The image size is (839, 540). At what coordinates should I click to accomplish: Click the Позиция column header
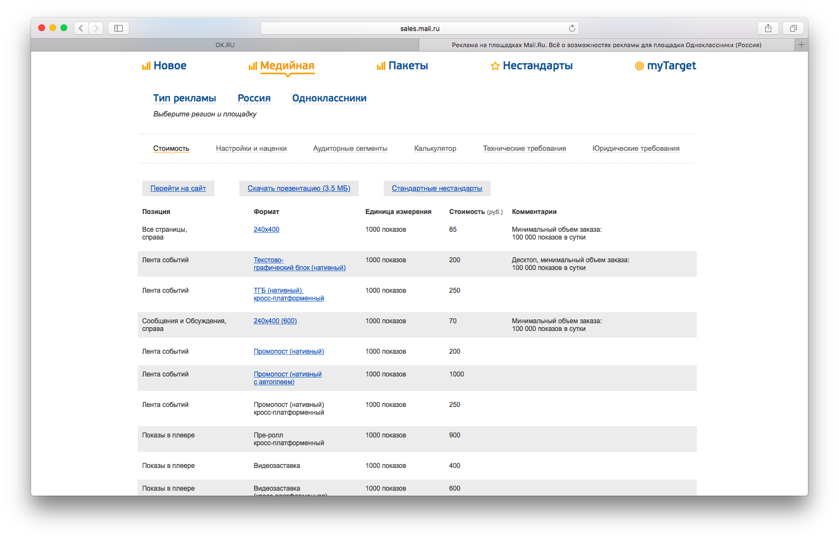[156, 212]
